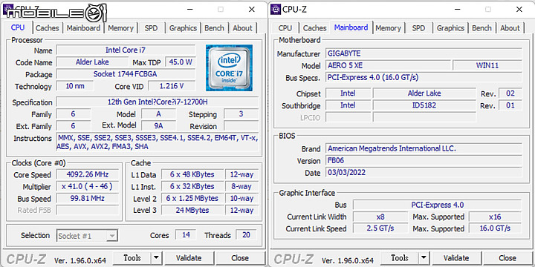The image size is (535, 267).
Task: Select Mainboard tab in right window
Action: tap(351, 27)
